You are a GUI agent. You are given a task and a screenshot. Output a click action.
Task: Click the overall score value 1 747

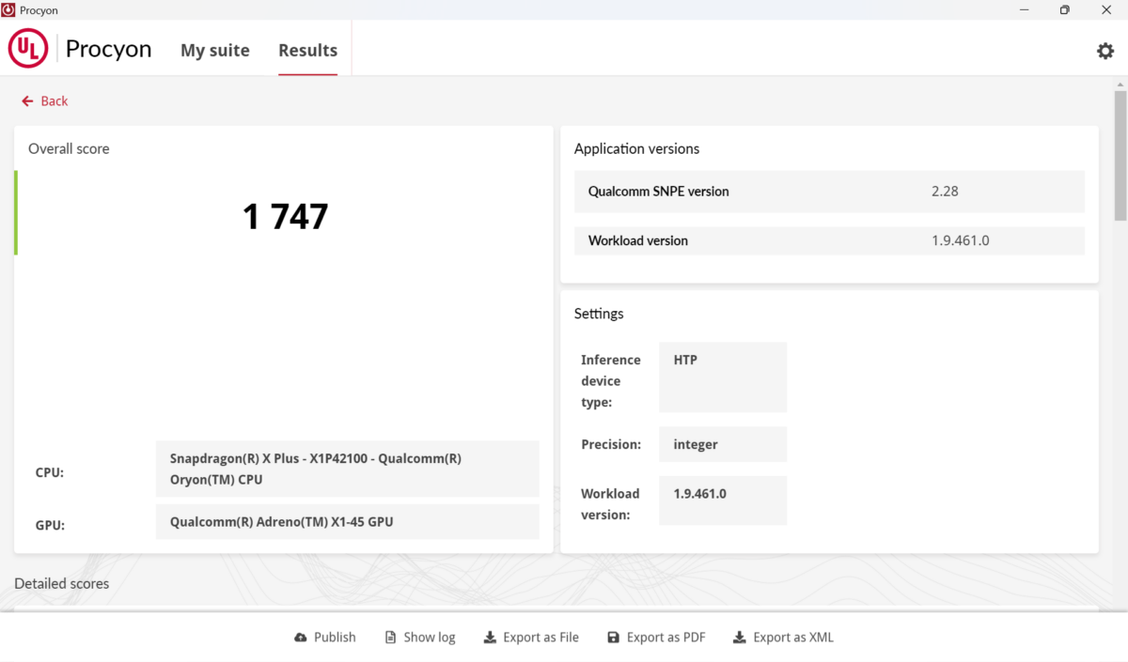(285, 216)
